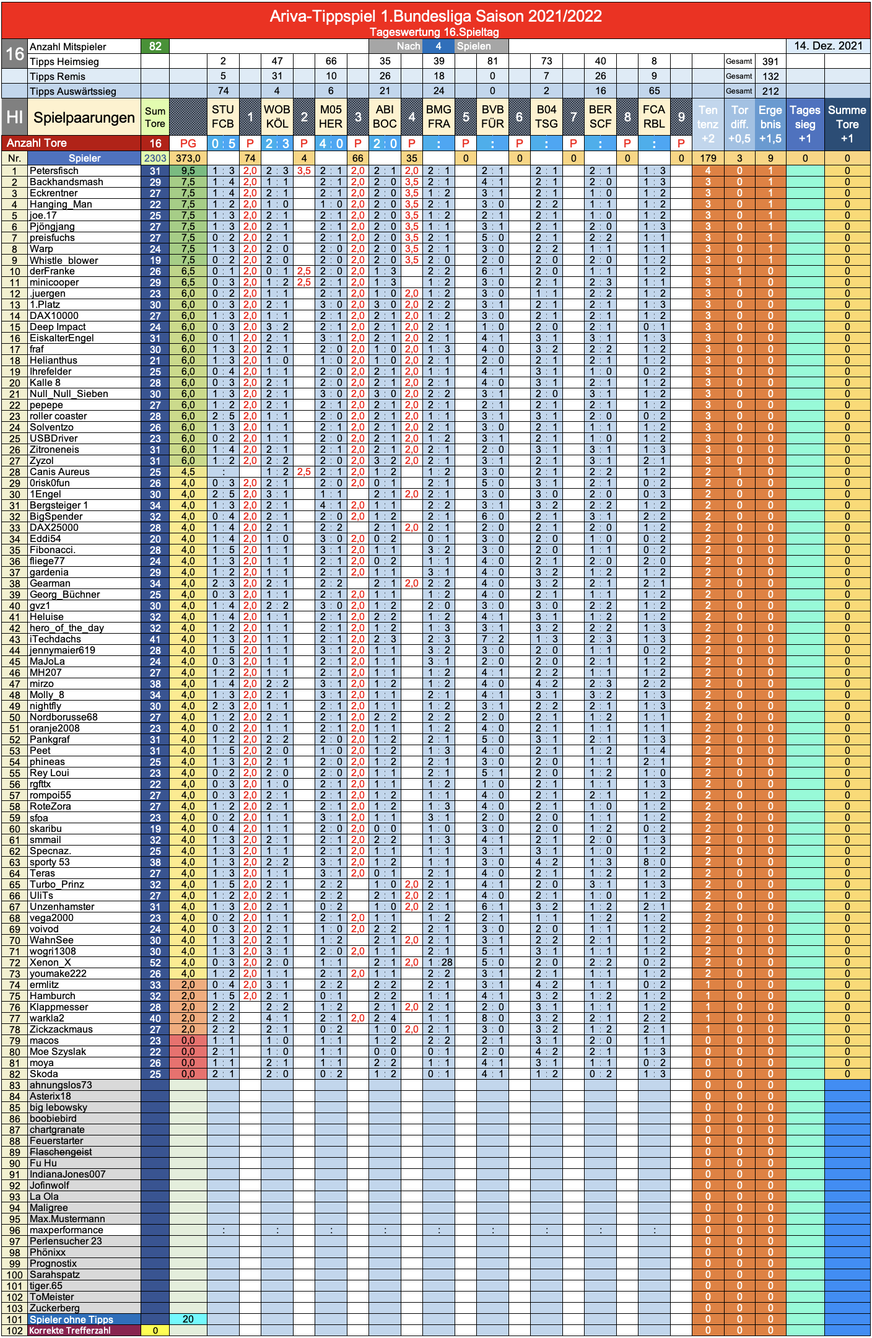The height and width of the screenshot is (1338, 872).
Task: Click the struck-through name 'Flaschengeist'
Action: (x=61, y=1152)
